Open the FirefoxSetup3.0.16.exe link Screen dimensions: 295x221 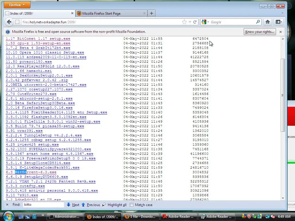(39, 108)
